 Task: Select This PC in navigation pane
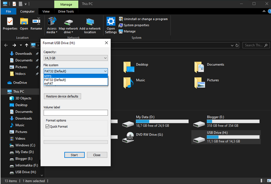click(19, 91)
